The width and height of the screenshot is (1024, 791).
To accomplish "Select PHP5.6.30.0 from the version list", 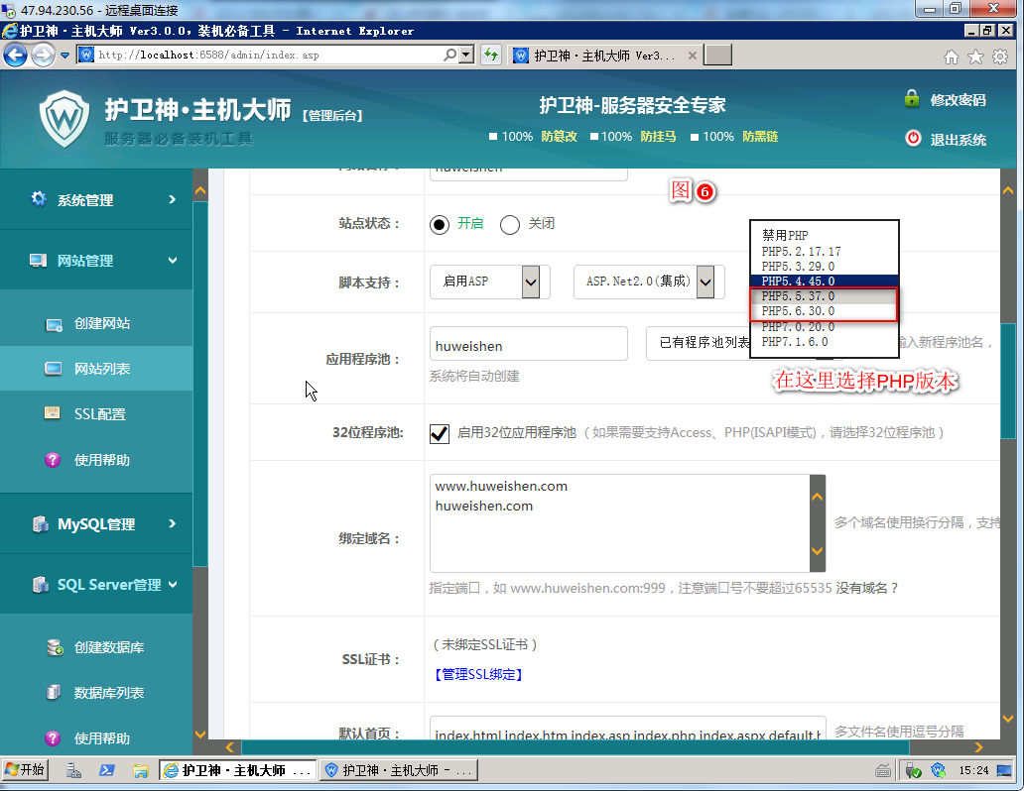I will [798, 311].
